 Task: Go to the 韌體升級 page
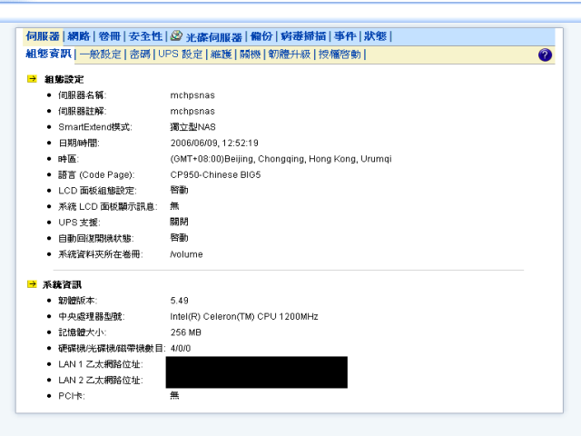pos(290,54)
